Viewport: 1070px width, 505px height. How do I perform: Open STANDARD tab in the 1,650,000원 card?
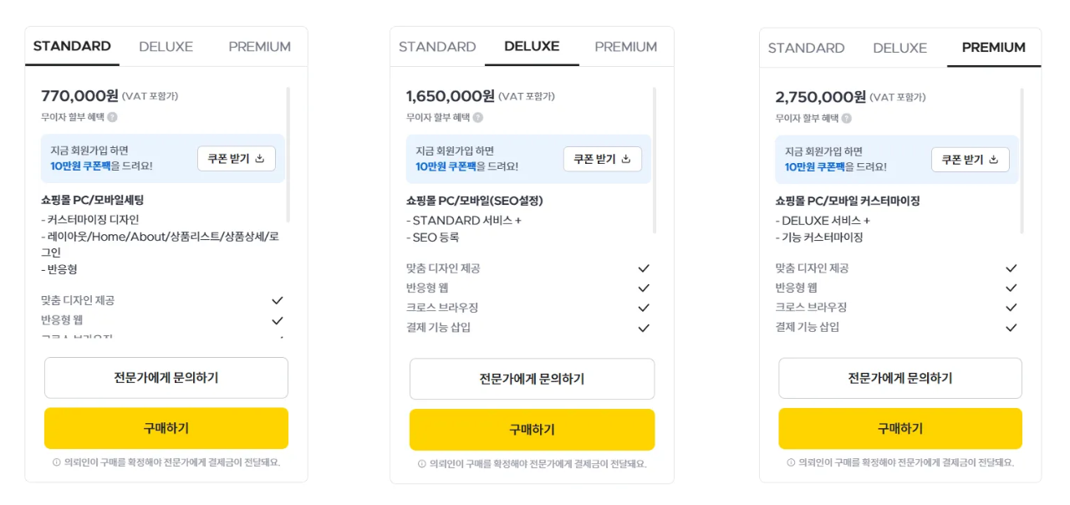click(437, 47)
